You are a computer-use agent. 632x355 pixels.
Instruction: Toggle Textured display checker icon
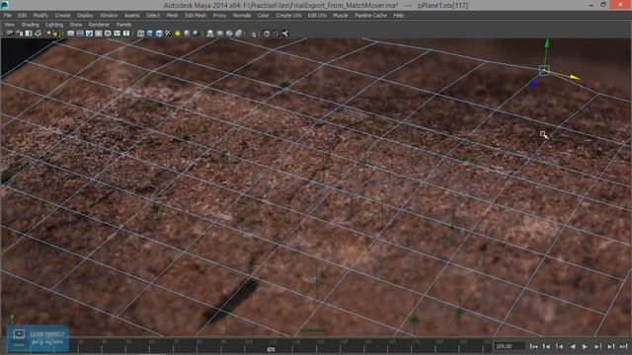[168, 34]
